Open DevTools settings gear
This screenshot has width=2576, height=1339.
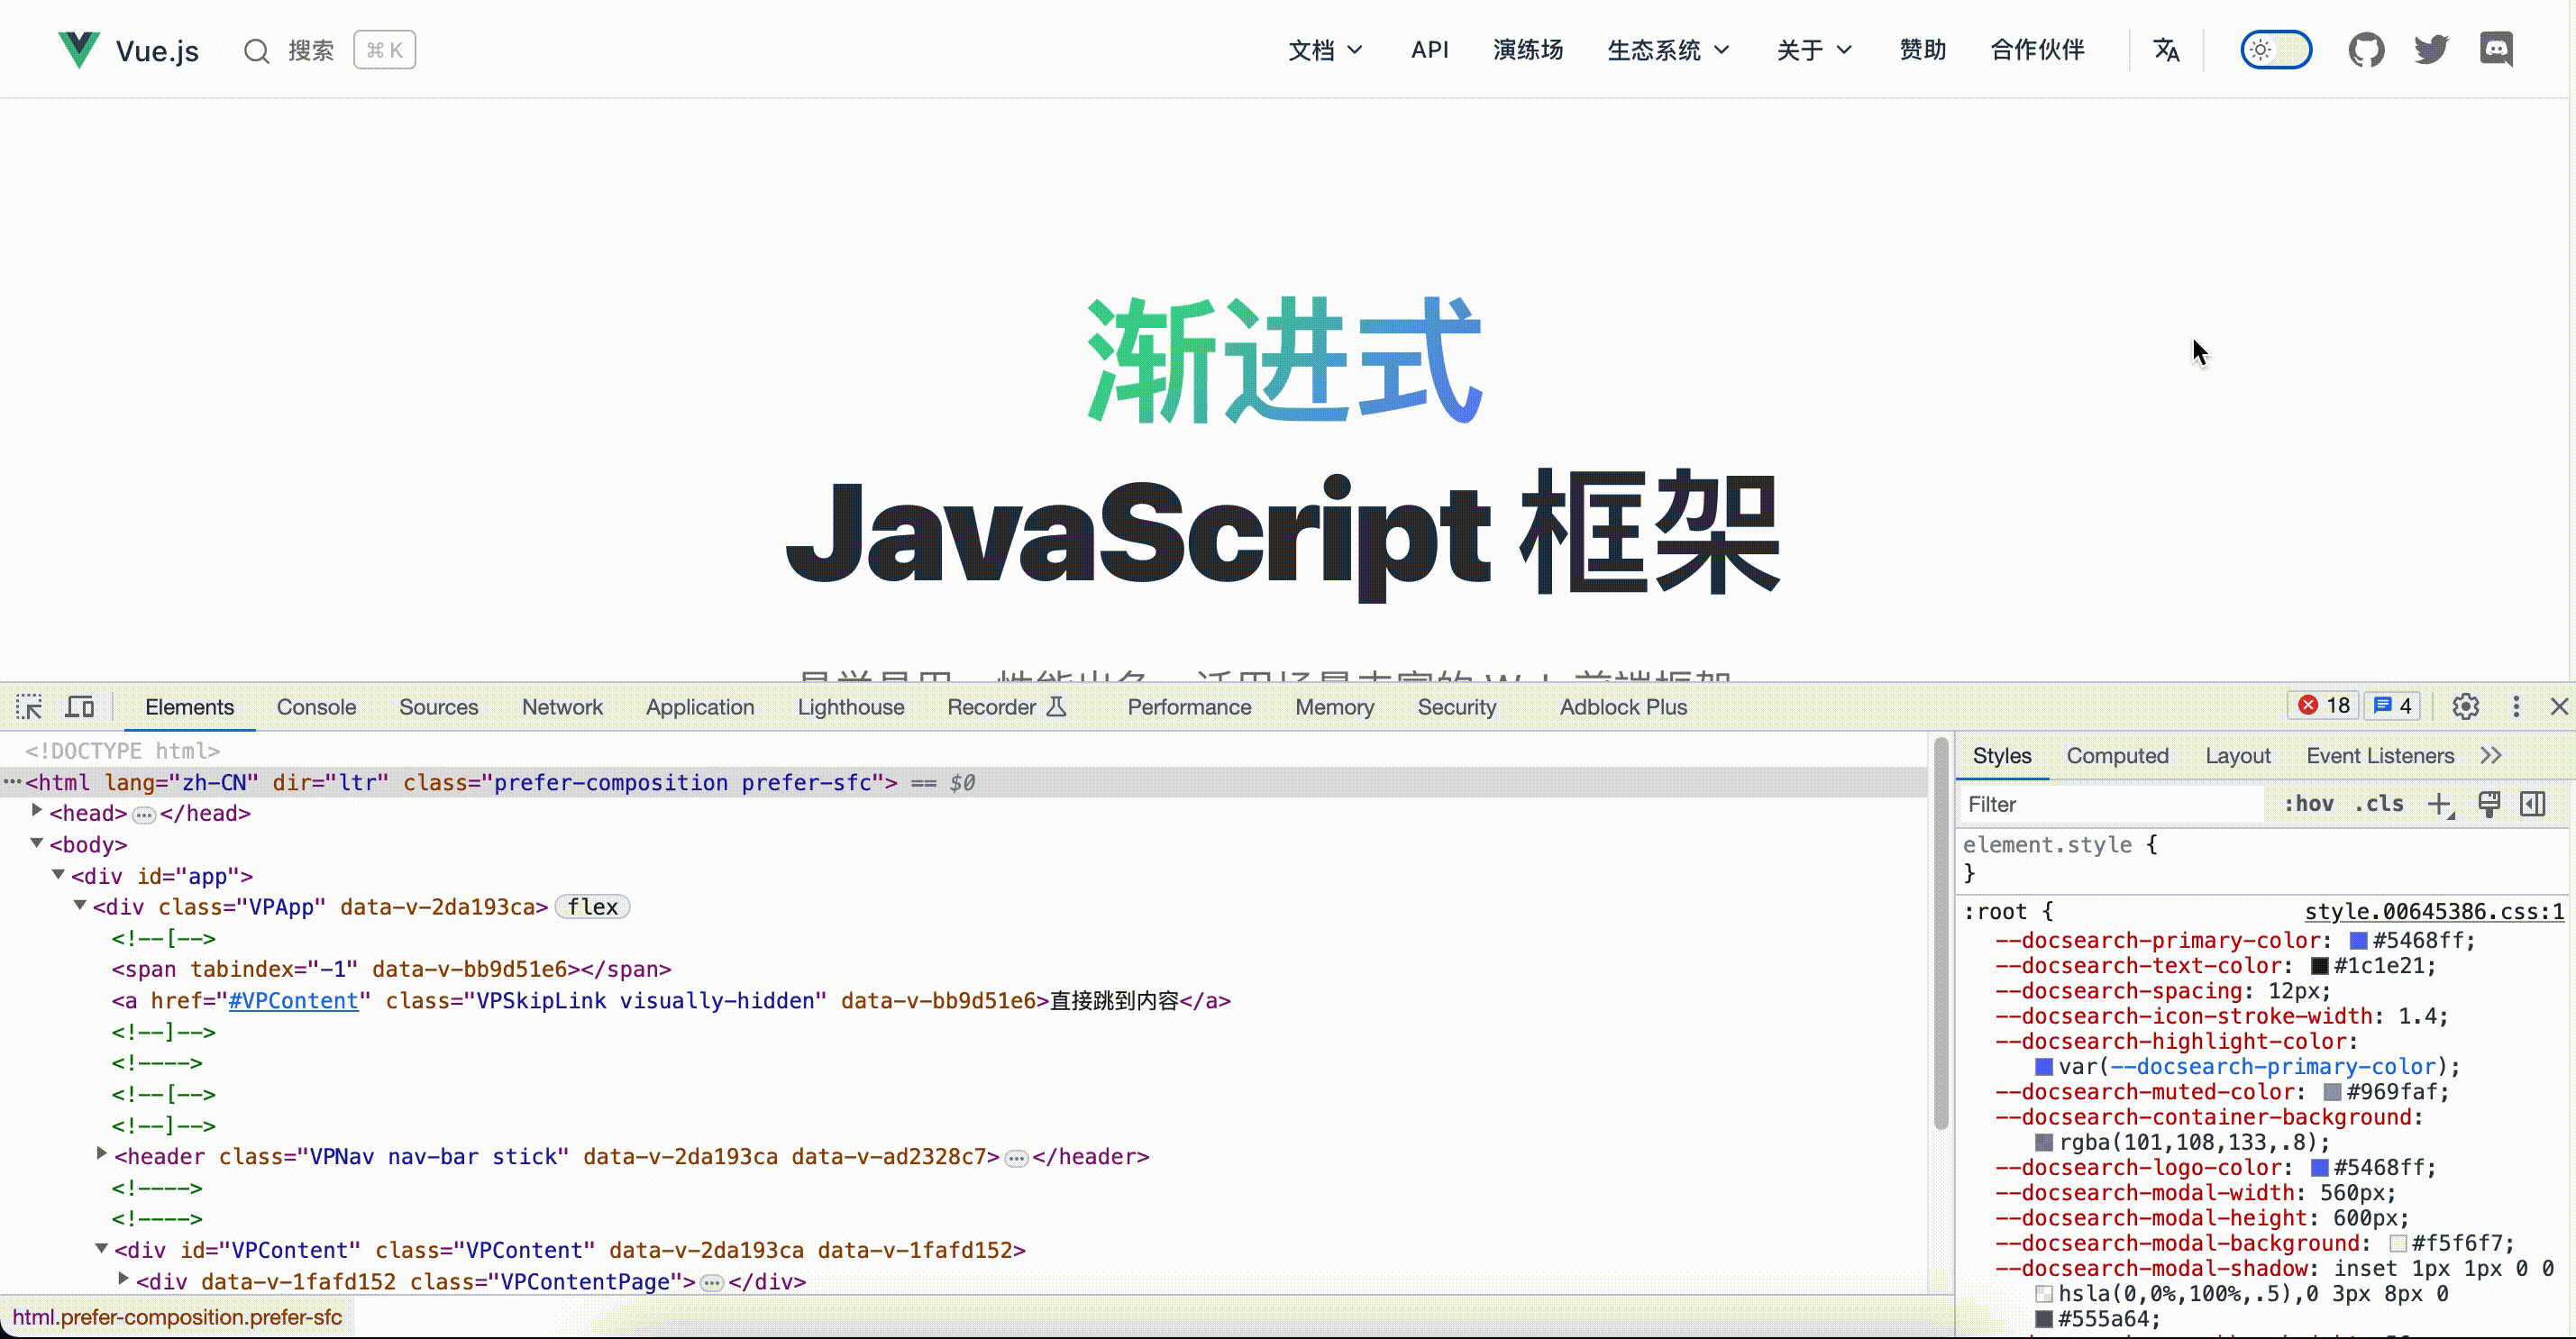(2465, 706)
